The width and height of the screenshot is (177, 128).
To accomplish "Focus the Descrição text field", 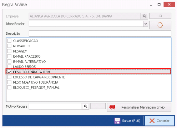I will [x=100, y=33].
